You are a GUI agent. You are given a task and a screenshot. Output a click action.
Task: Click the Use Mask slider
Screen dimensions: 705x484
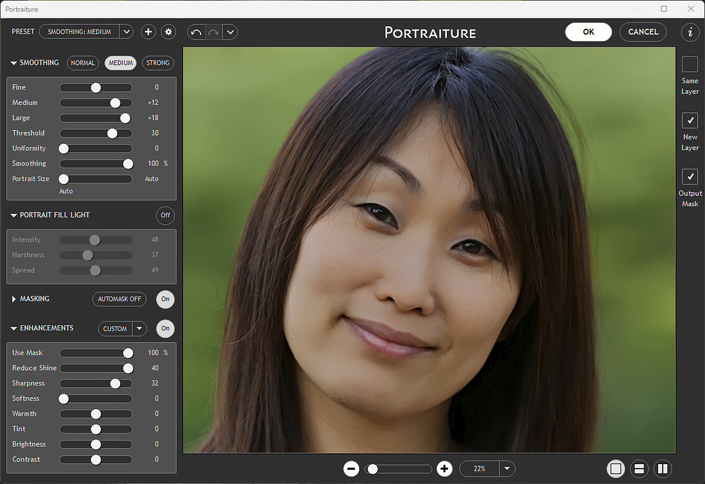95,353
